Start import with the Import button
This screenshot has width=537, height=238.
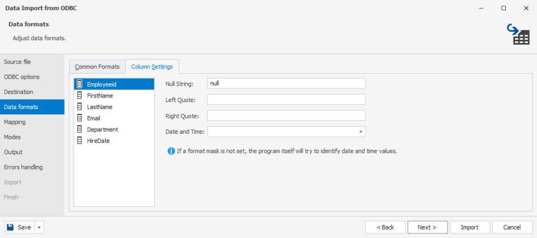(469, 227)
